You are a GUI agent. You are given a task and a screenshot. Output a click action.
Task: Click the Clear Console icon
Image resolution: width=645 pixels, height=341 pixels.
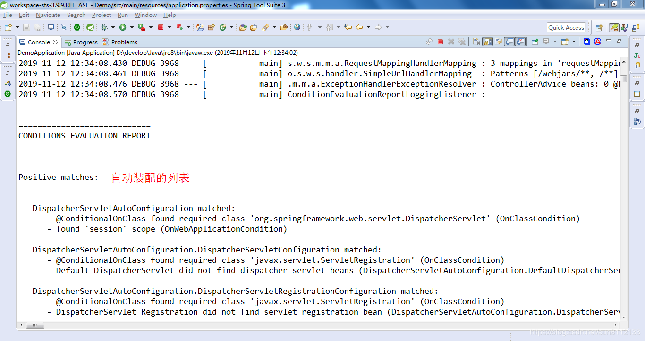476,41
